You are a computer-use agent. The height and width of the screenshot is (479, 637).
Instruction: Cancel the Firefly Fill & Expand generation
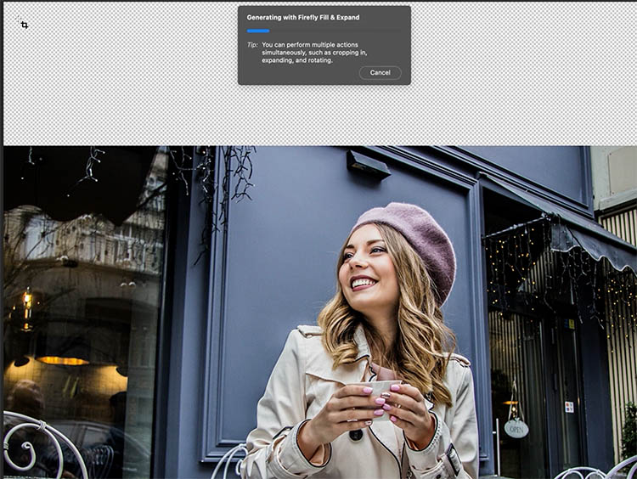coord(380,73)
